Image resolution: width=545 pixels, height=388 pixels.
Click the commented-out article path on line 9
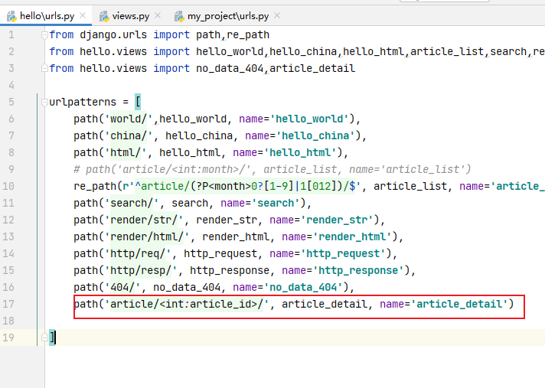272,170
